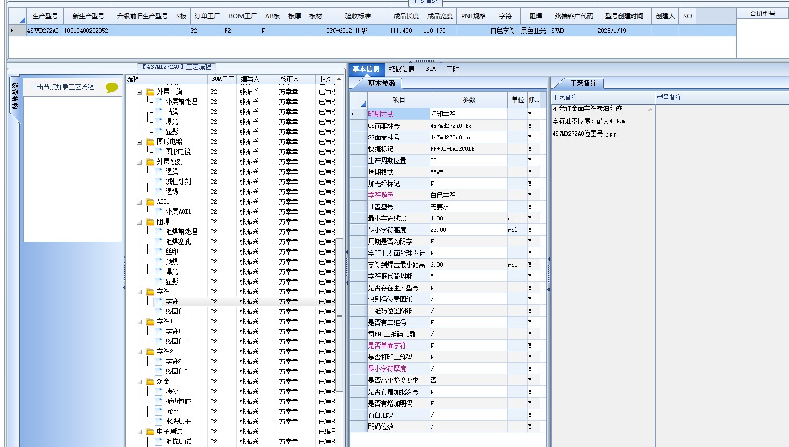
Task: Click document icon beside 丝印
Action: pos(159,251)
